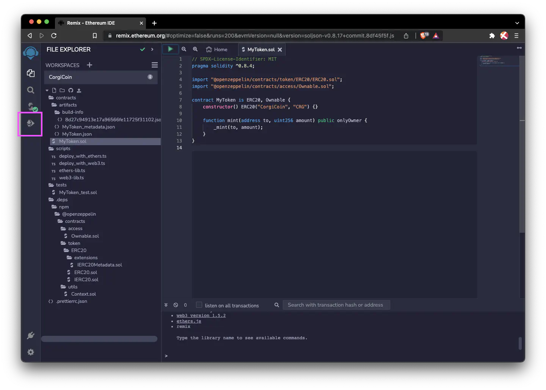The image size is (546, 390).
Task: Focus the browser address bar URL
Action: (x=255, y=36)
